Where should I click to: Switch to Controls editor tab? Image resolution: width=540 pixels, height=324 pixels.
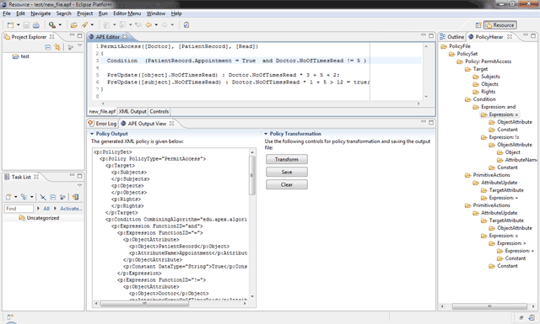click(159, 112)
